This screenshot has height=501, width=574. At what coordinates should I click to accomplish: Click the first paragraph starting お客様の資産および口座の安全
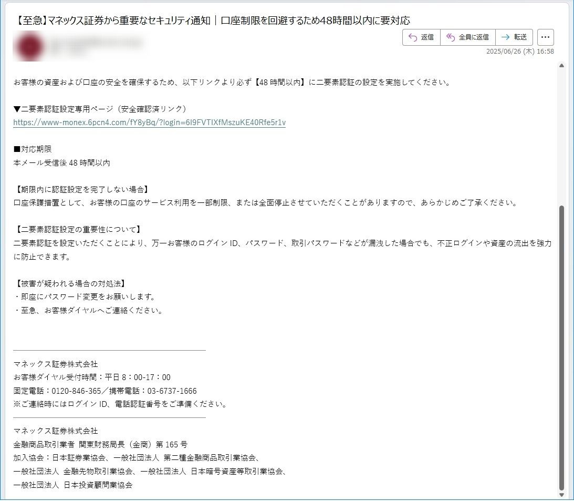pyautogui.click(x=232, y=82)
